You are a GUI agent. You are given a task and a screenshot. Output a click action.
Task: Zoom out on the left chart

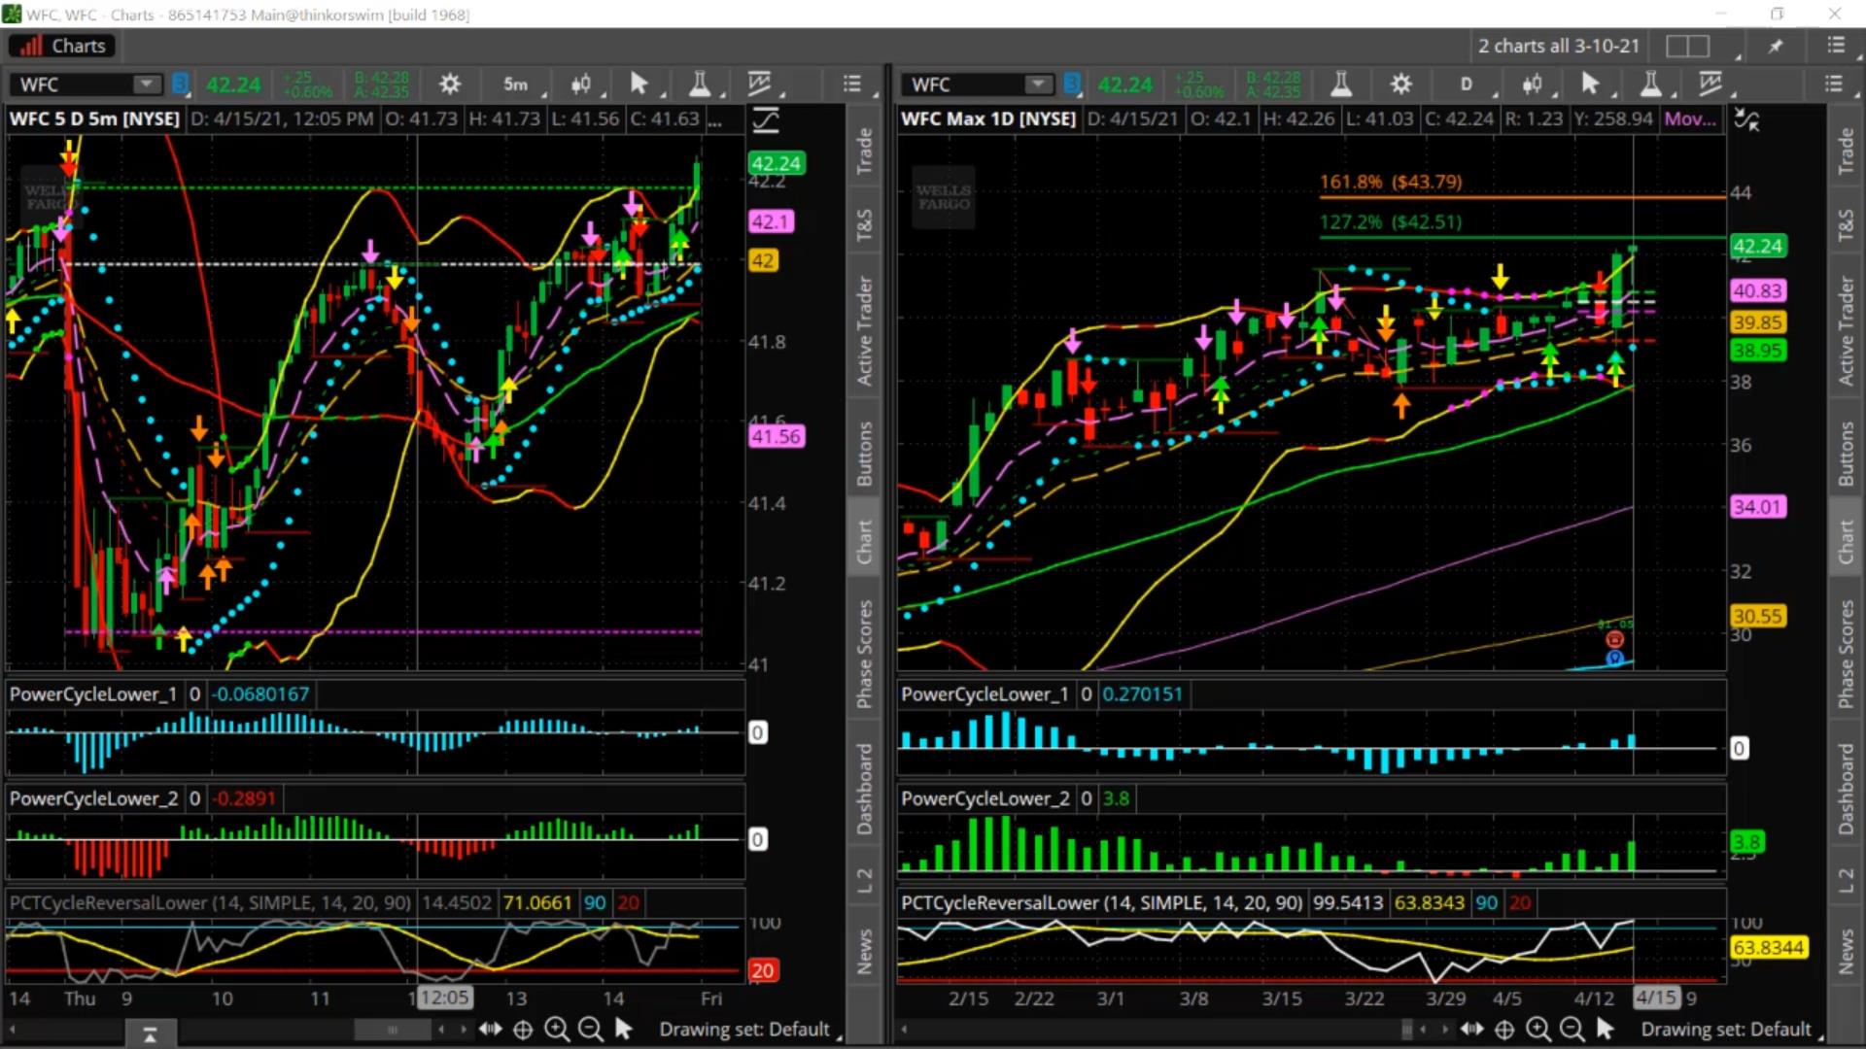pos(590,1029)
